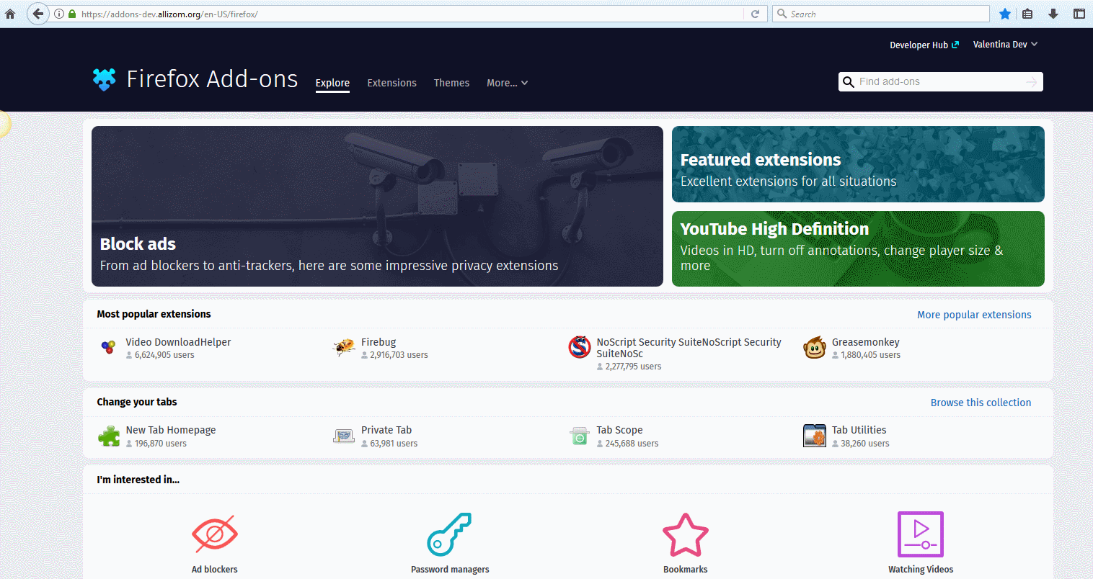The width and height of the screenshot is (1093, 579).
Task: Expand the More... dropdown menu
Action: (x=507, y=83)
